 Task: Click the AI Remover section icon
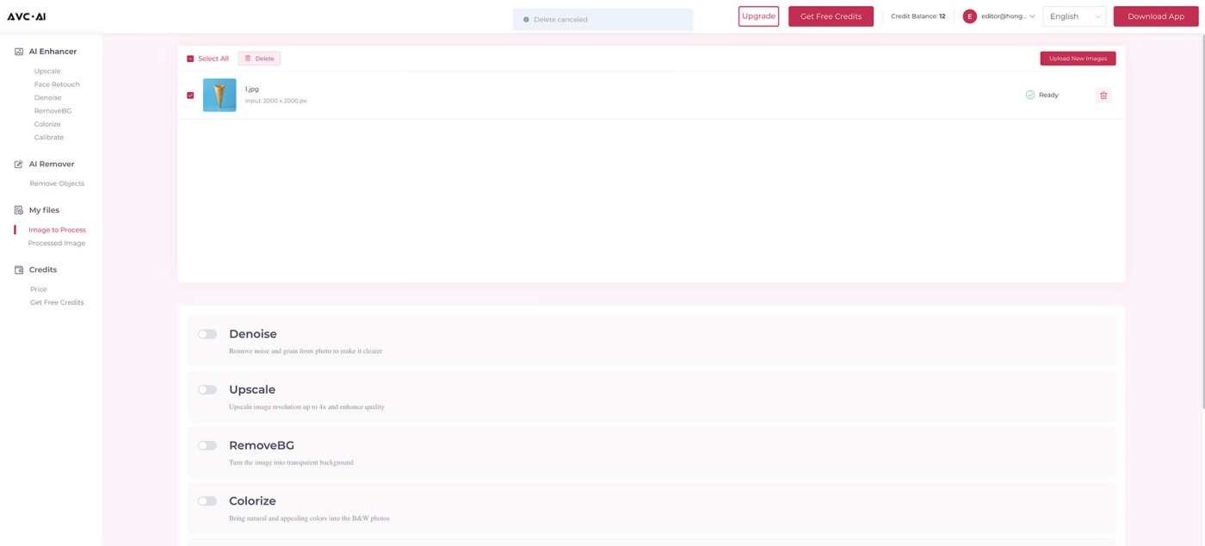(19, 164)
